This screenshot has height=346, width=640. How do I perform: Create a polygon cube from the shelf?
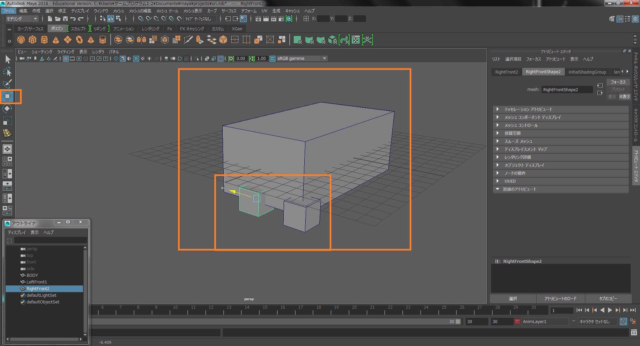tap(33, 40)
